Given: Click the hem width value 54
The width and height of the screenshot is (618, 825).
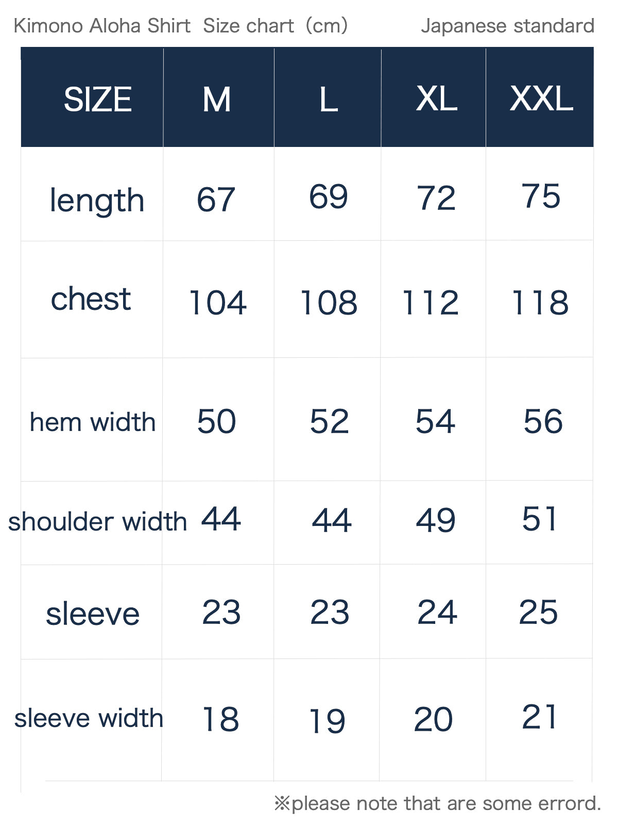Looking at the screenshot, I should click(x=435, y=421).
